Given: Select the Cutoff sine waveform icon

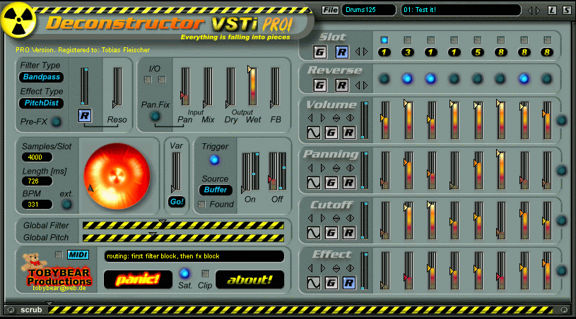Looking at the screenshot, I should (313, 232).
